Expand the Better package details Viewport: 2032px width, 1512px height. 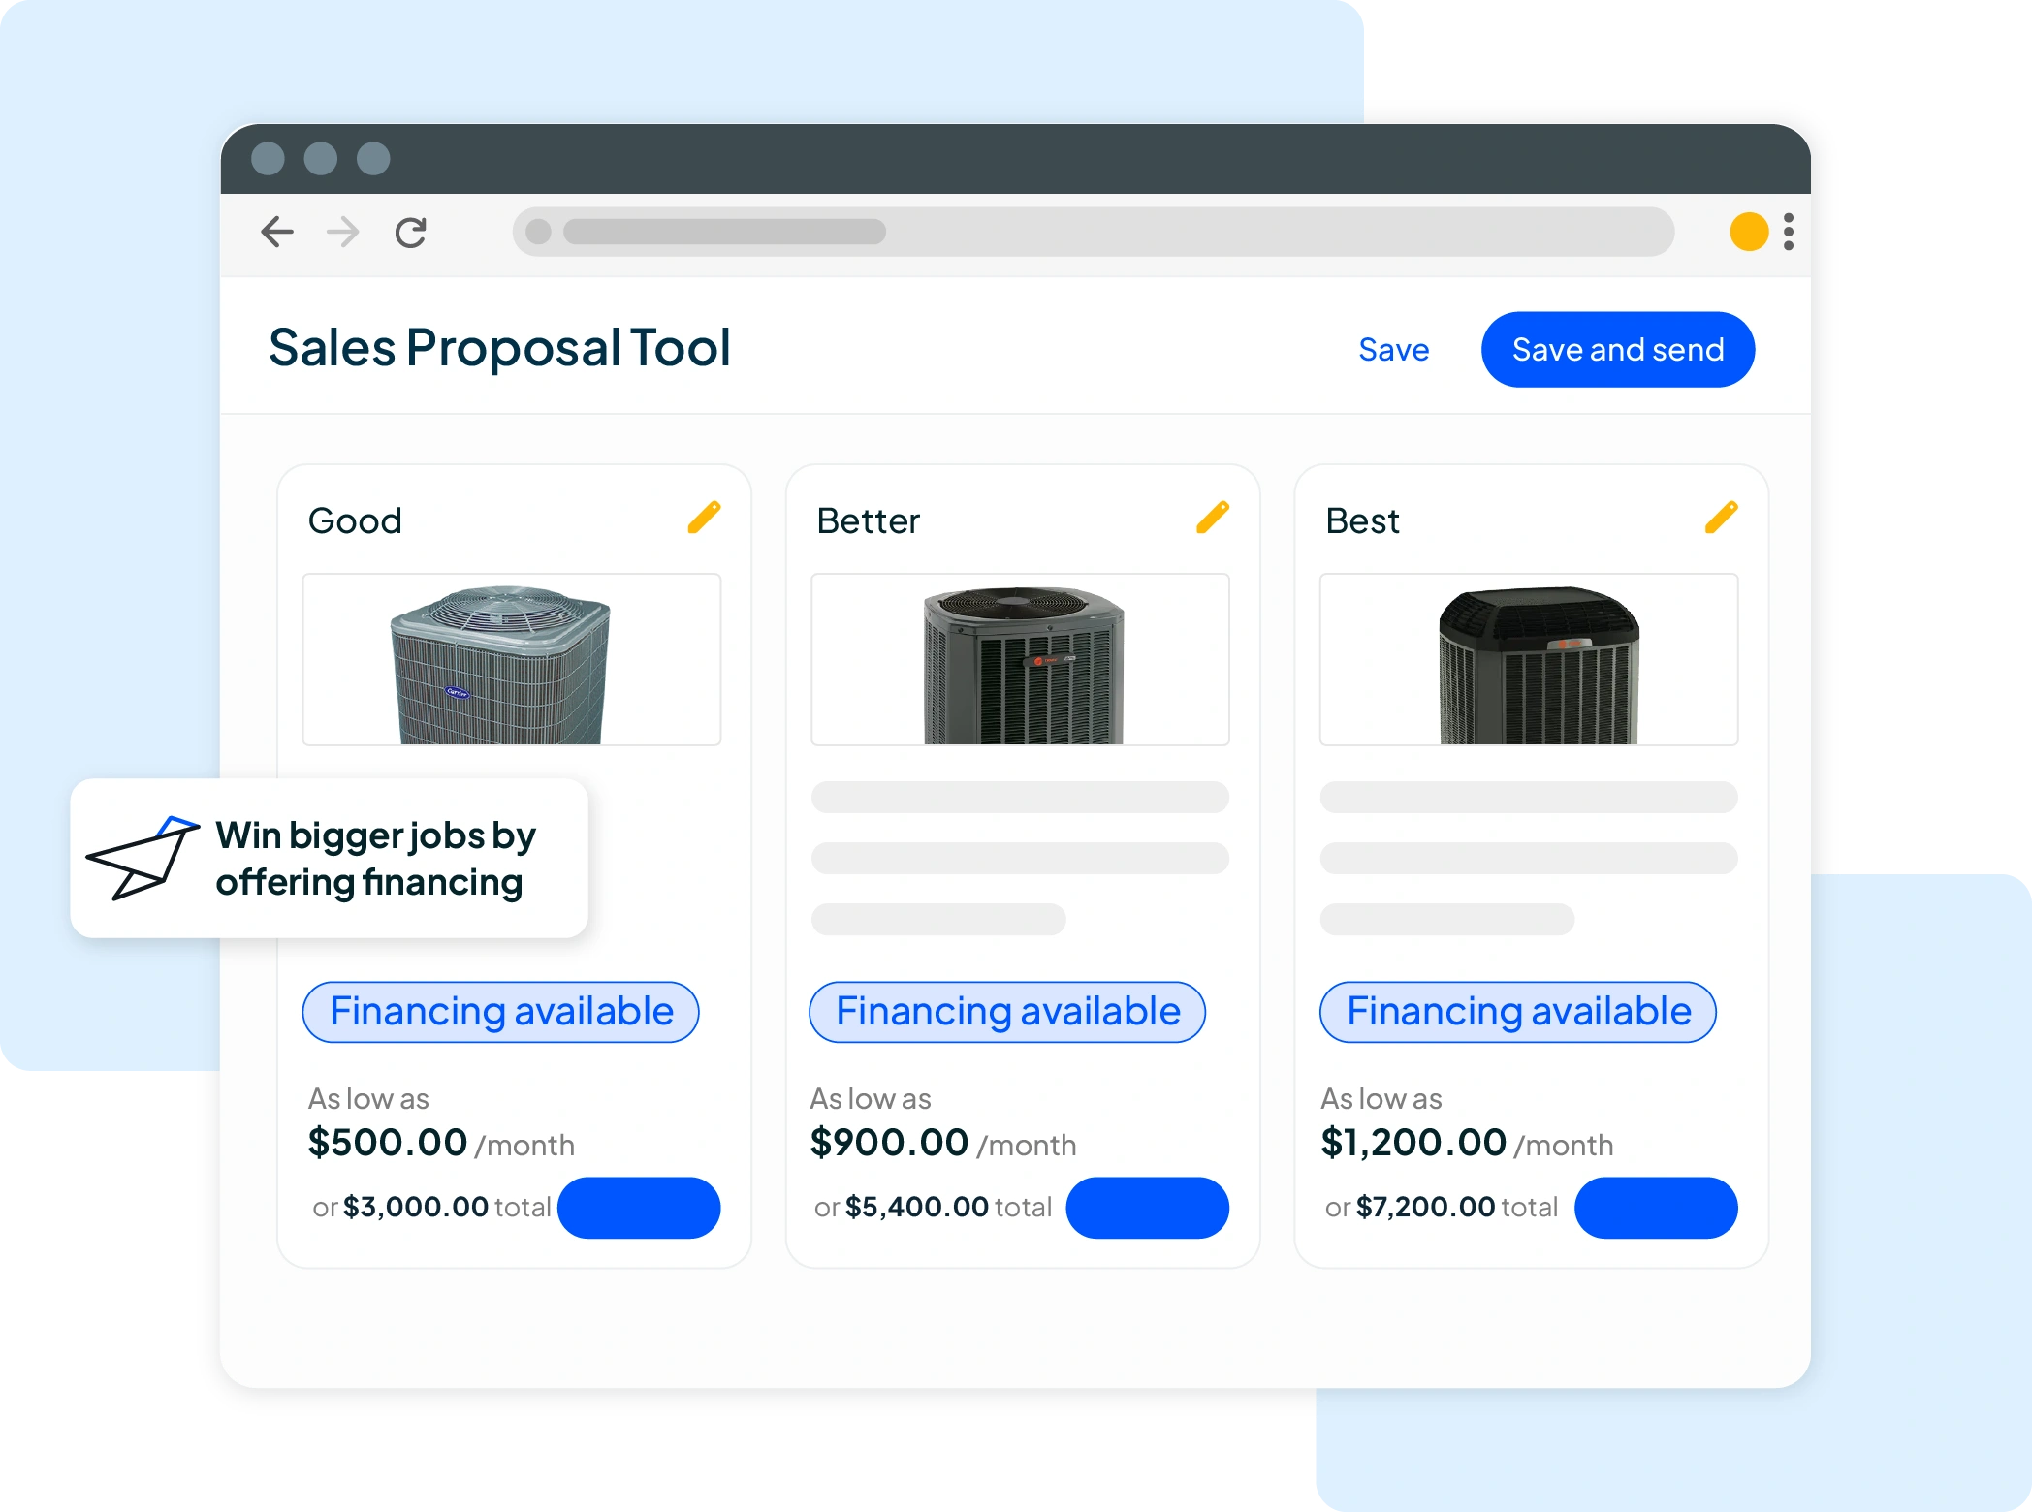(x=1147, y=1208)
